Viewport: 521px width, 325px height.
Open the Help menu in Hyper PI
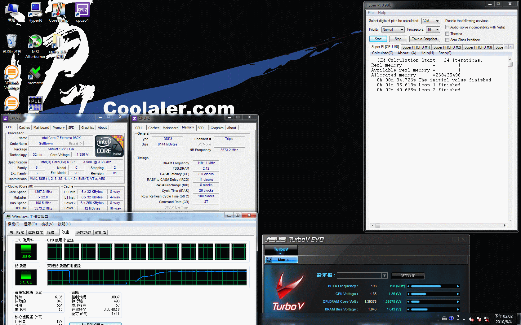tap(382, 13)
